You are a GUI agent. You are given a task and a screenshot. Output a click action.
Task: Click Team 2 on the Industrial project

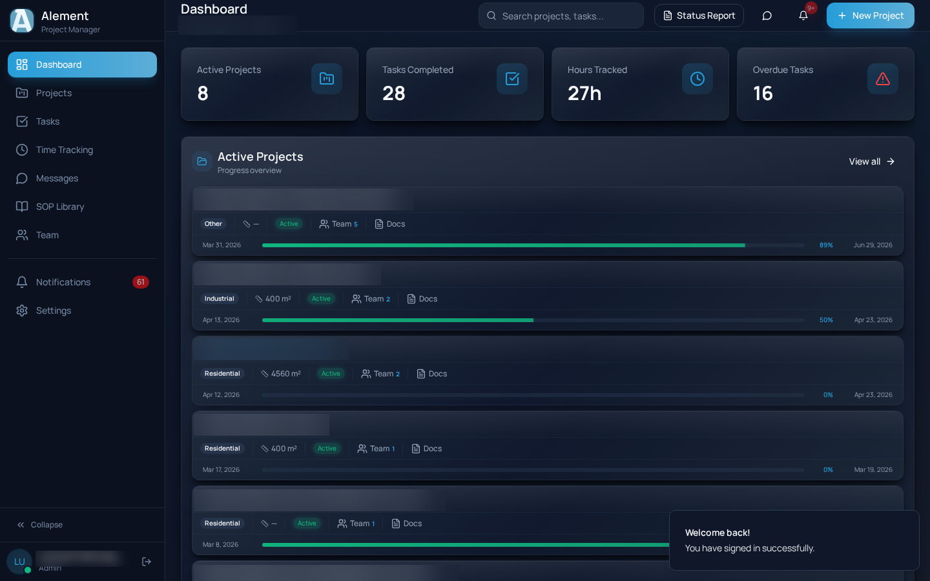coord(371,299)
